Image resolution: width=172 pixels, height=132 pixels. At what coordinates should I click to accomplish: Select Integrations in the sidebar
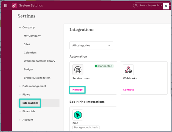[x=38, y=103]
